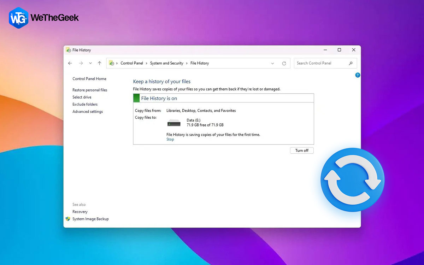Open the blue help question icon
The image size is (424, 265).
tap(358, 75)
